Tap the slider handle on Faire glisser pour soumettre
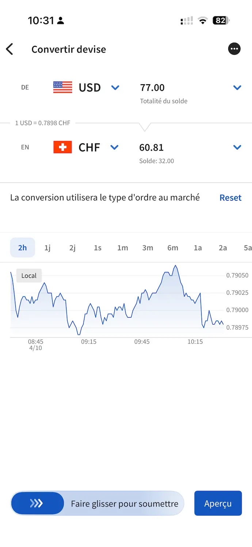The width and height of the screenshot is (252, 547). click(x=37, y=503)
